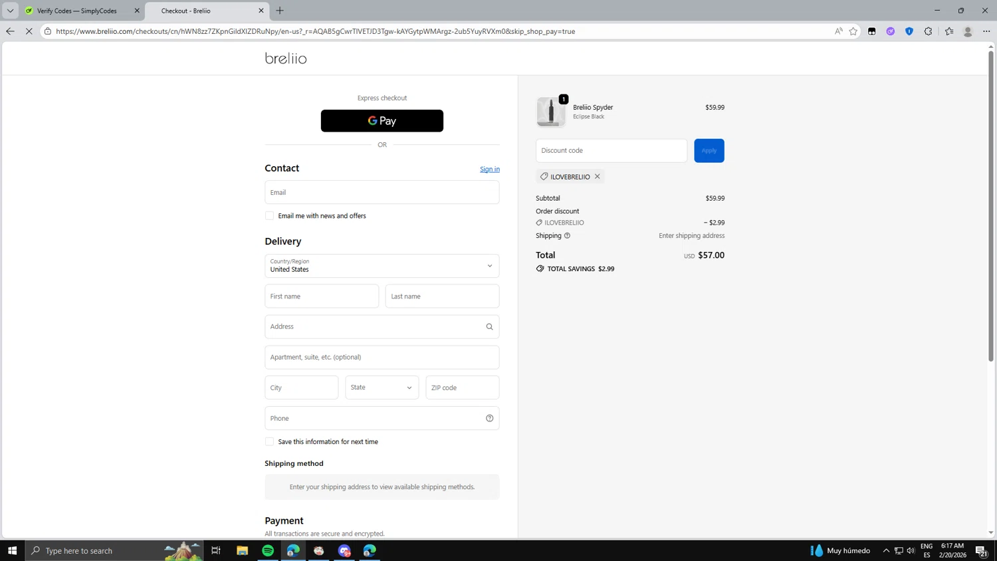Click the Windows search box
This screenshot has height=561, width=997.
[114, 550]
